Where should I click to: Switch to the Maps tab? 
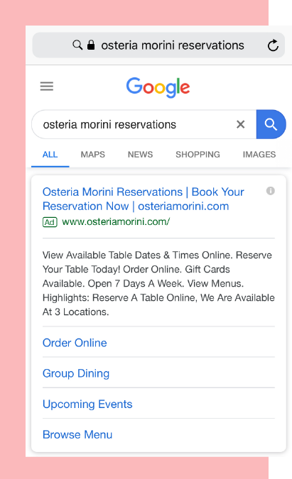coord(92,154)
